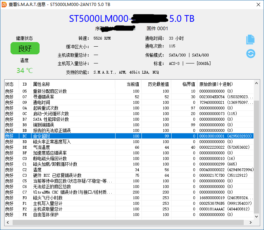Click the green 良好 health status badge
Screen dimensions: 264x230
click(25, 48)
